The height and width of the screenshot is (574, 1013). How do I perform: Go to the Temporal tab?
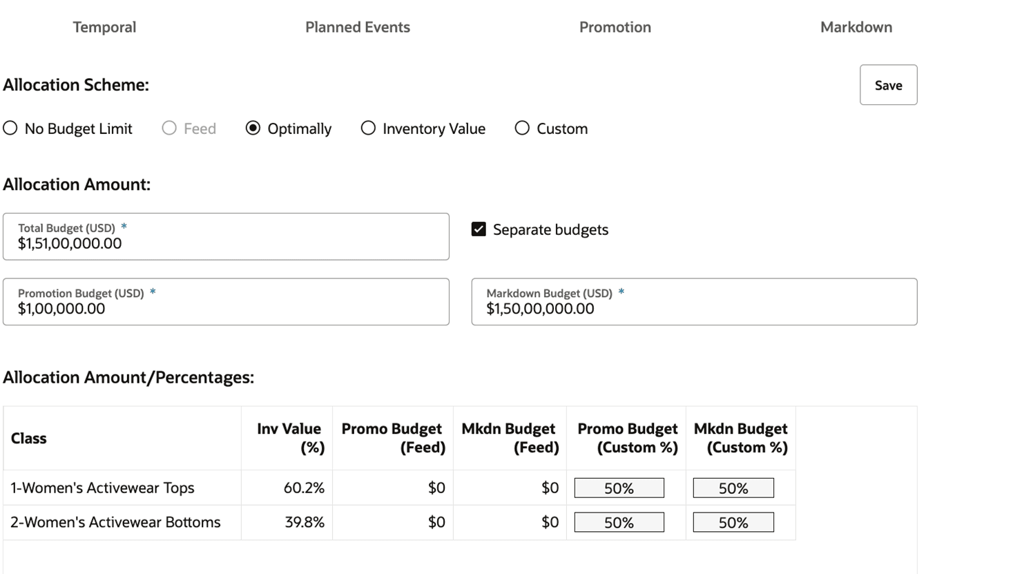pyautogui.click(x=104, y=27)
